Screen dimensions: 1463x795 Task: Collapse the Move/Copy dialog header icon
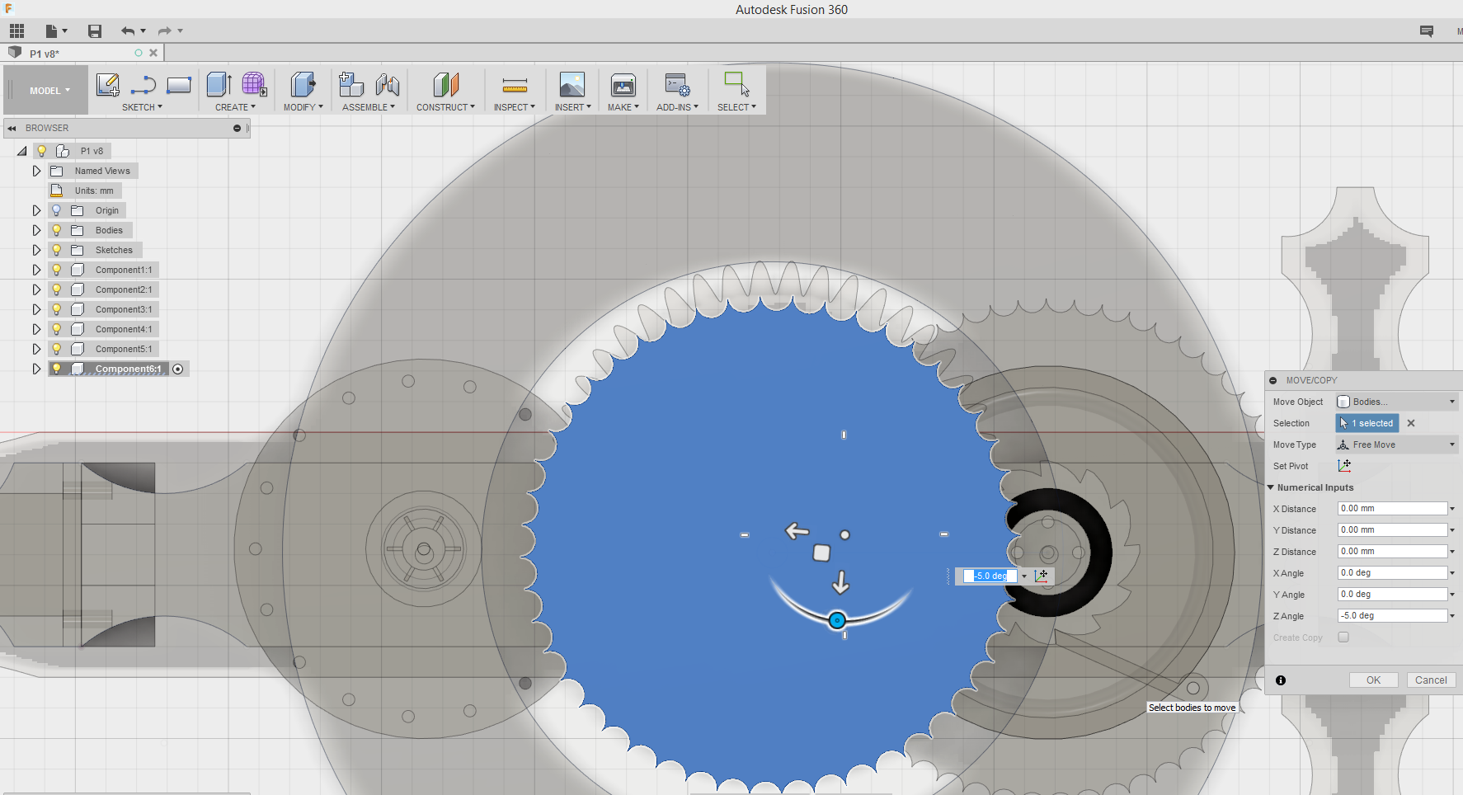pos(1273,380)
